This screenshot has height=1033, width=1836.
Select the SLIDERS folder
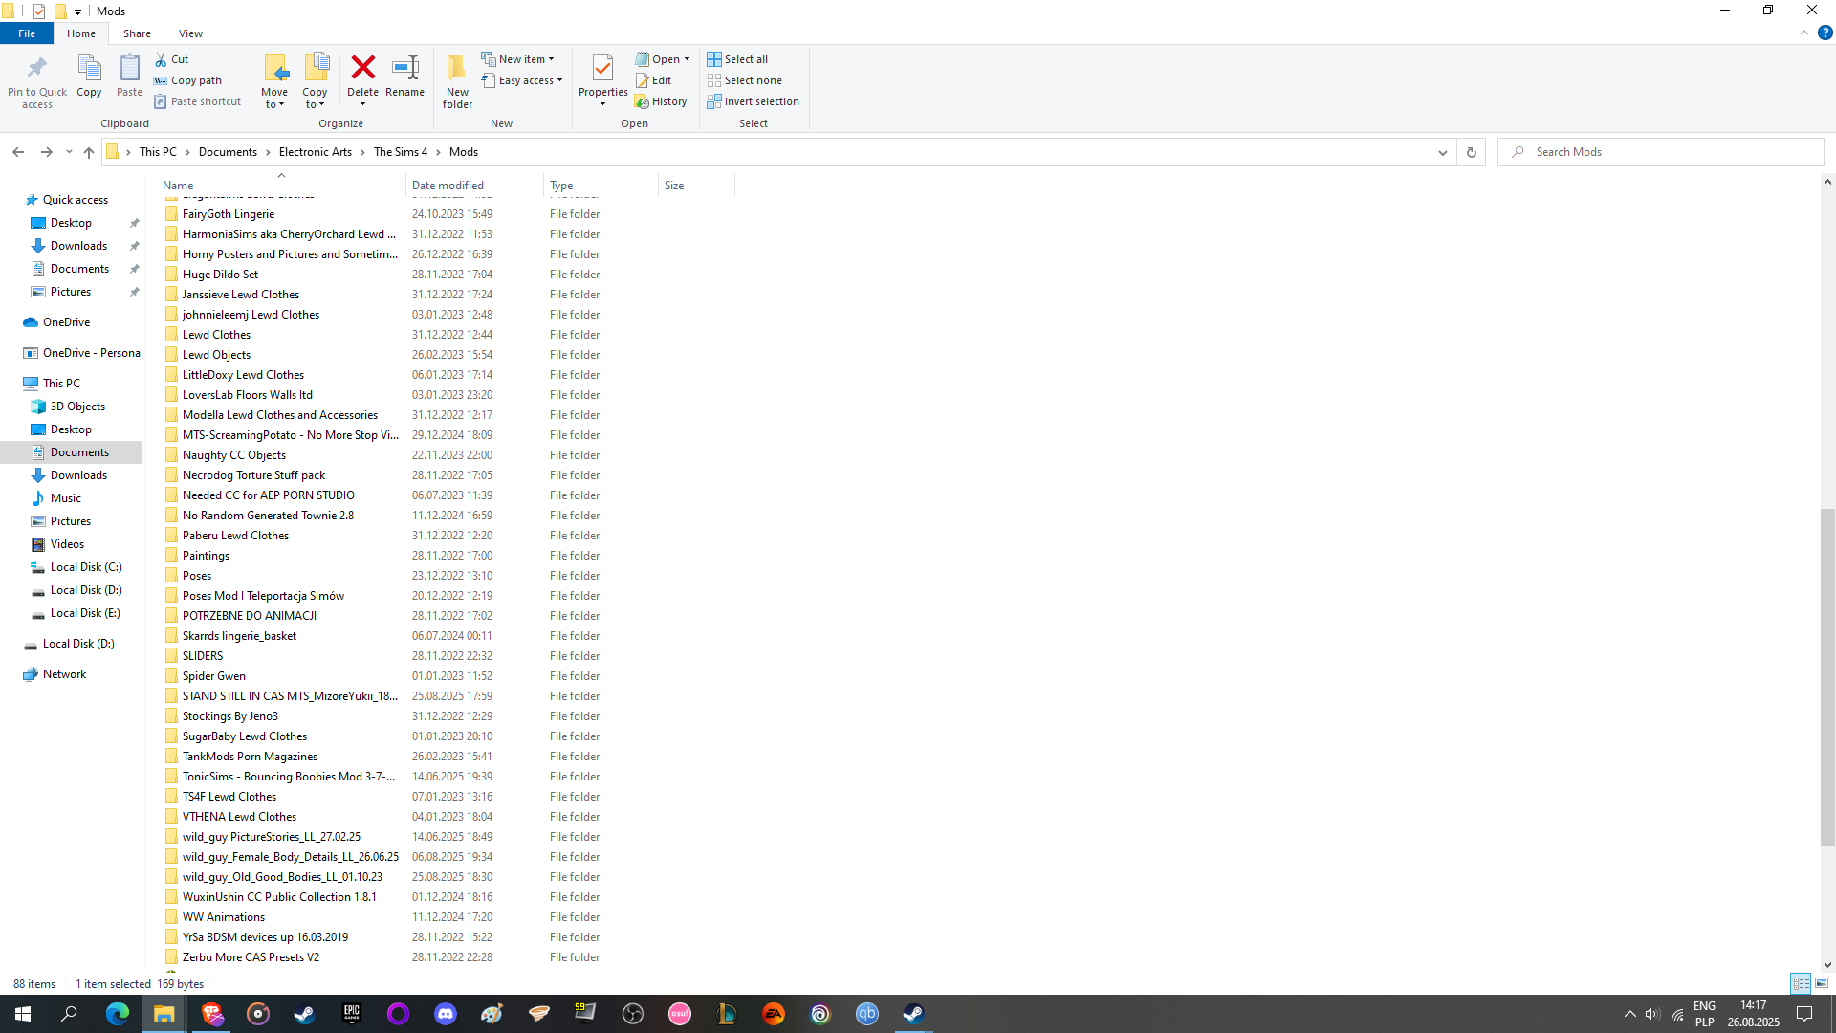coord(203,656)
